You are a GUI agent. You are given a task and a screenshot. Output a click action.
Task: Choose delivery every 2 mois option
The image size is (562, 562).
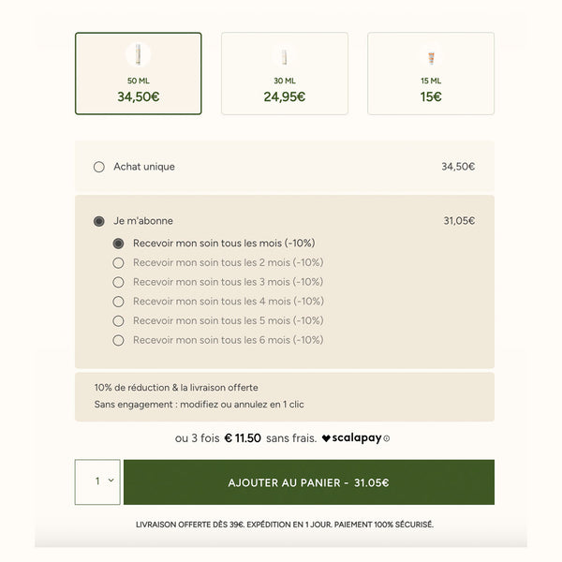[x=118, y=263]
